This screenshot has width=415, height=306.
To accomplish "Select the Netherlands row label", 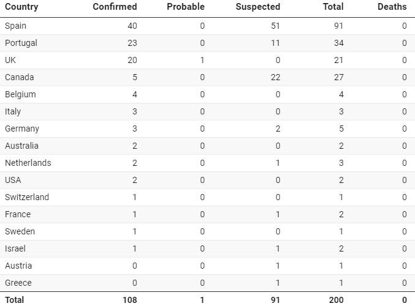I will point(28,163).
